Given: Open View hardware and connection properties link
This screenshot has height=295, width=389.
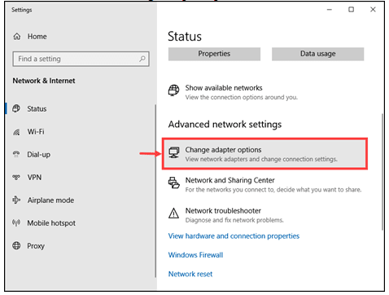Looking at the screenshot, I should (234, 236).
